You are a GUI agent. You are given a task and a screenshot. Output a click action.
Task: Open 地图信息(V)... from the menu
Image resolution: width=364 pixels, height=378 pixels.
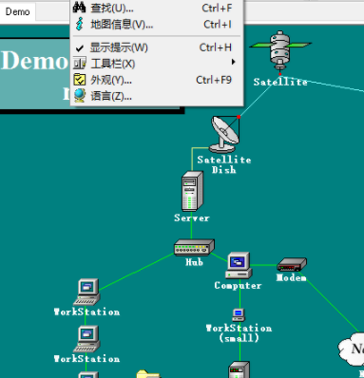coord(157,24)
